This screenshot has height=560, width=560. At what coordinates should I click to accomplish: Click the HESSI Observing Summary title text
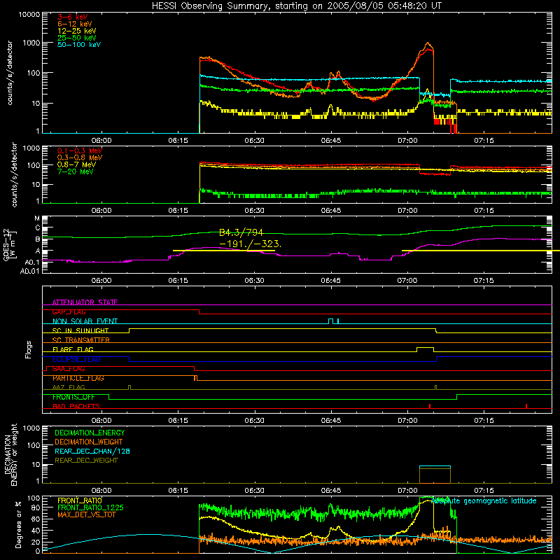(x=296, y=6)
